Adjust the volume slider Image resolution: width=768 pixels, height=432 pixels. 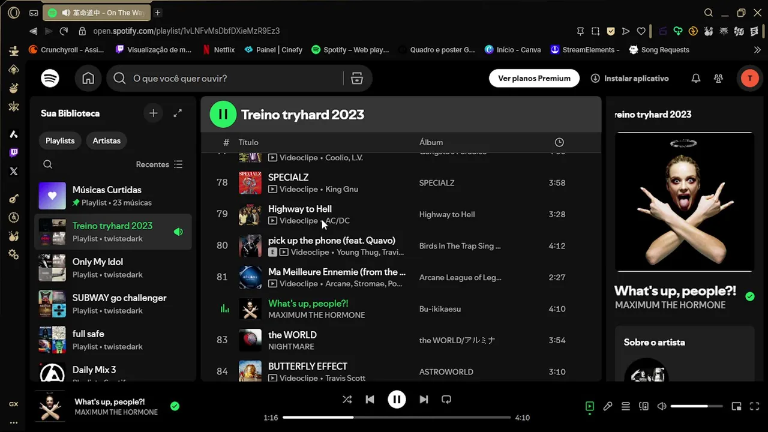click(x=697, y=407)
